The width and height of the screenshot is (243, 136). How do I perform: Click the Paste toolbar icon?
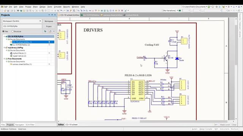point(43,11)
